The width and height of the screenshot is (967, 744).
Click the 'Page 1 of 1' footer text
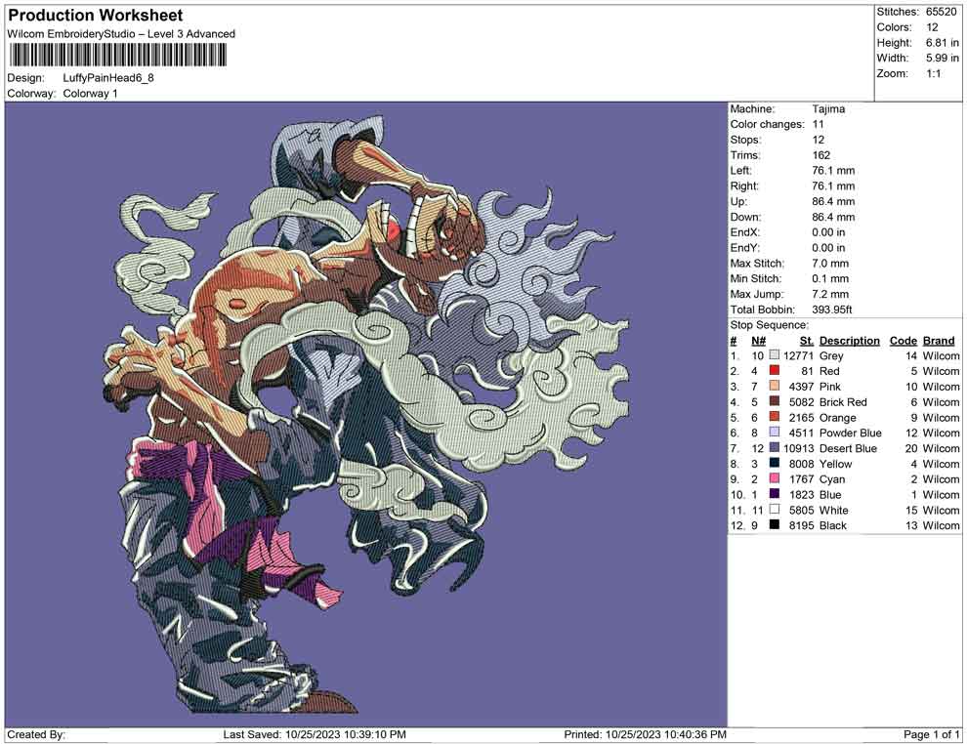[x=931, y=734]
